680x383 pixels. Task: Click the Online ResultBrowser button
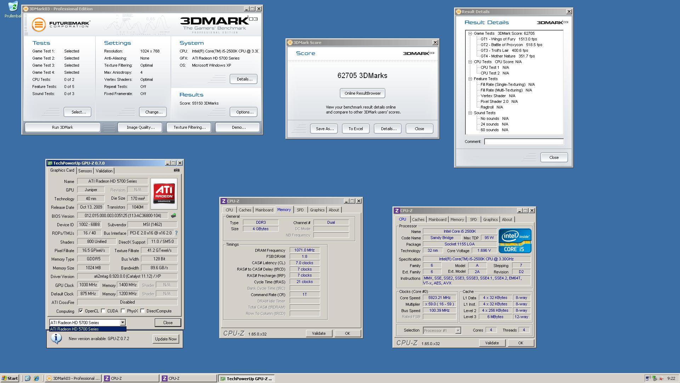tap(362, 93)
